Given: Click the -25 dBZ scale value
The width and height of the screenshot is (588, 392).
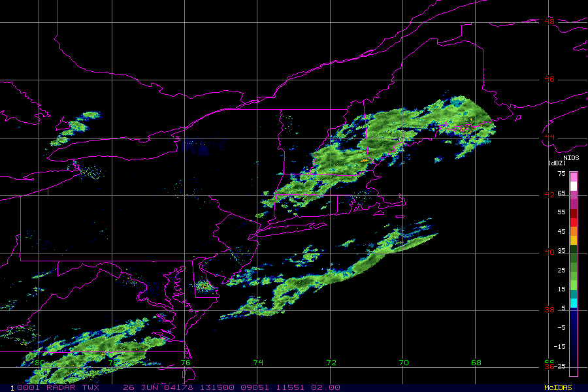Looking at the screenshot, I should [x=560, y=366].
